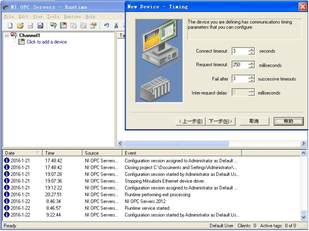This screenshot has height=231, width=309.
Task: Open the Tools menu
Action: point(53,16)
